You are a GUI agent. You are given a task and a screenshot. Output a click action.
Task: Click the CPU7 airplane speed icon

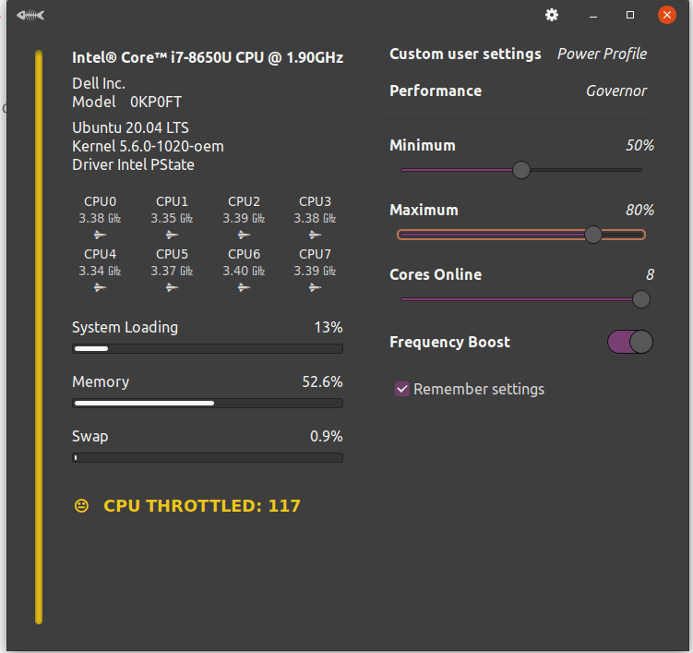(315, 287)
